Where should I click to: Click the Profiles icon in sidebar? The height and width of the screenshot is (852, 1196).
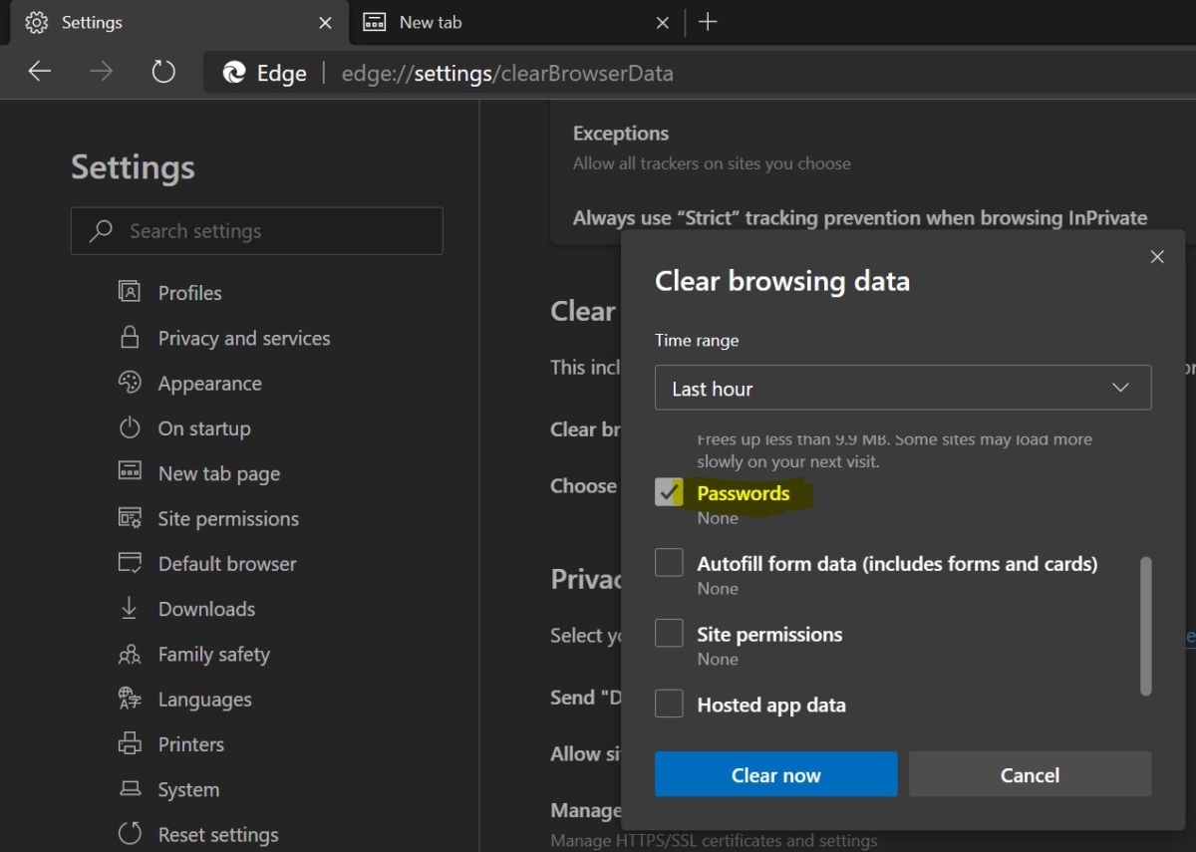(x=130, y=292)
